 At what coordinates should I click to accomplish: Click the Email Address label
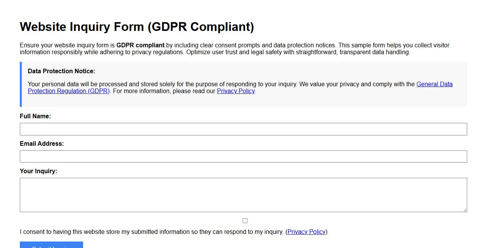coord(42,143)
